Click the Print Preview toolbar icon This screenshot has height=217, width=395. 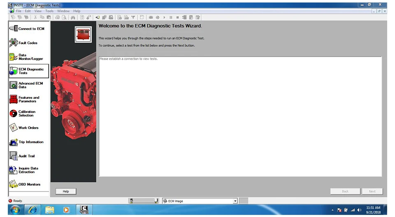(64, 17)
